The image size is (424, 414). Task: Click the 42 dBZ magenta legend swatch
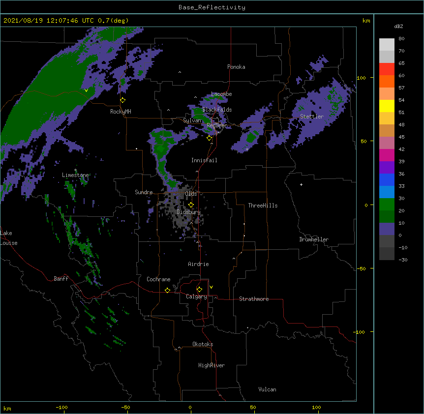(x=387, y=155)
